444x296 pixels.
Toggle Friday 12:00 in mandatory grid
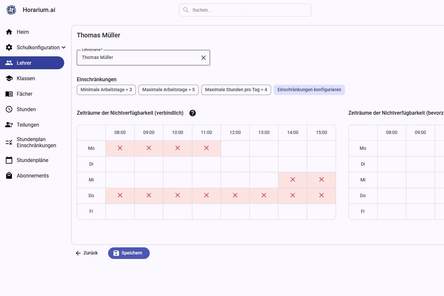tap(235, 211)
